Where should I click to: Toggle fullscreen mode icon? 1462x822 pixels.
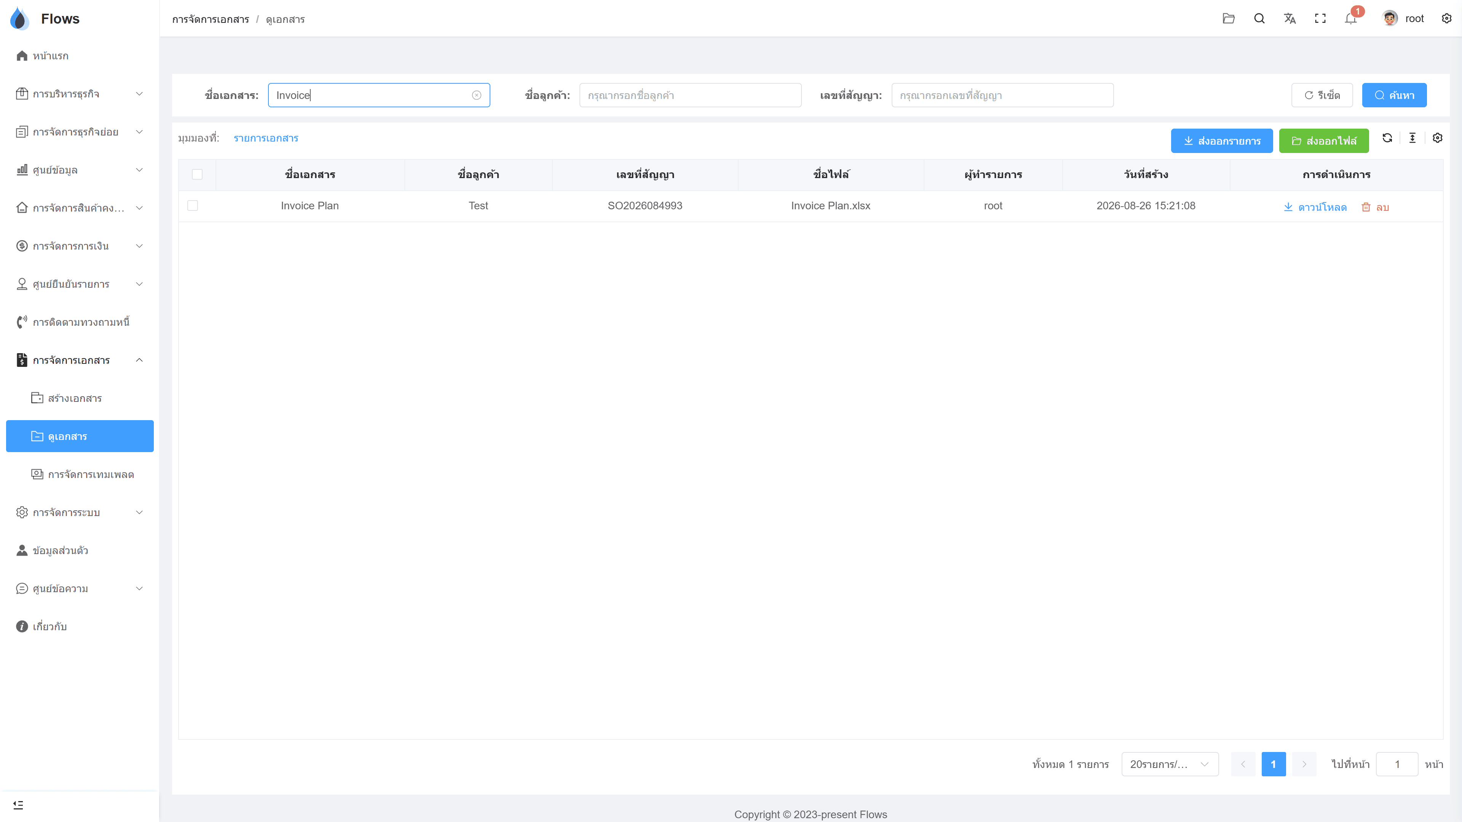point(1320,18)
